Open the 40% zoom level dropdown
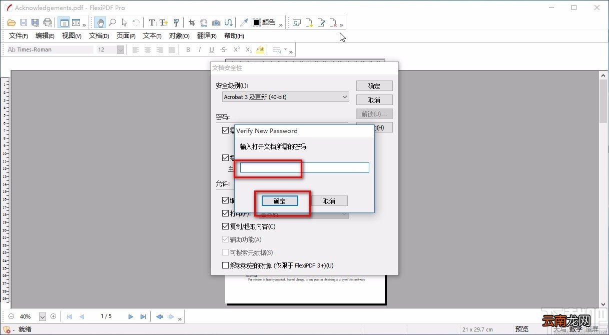 point(42,316)
